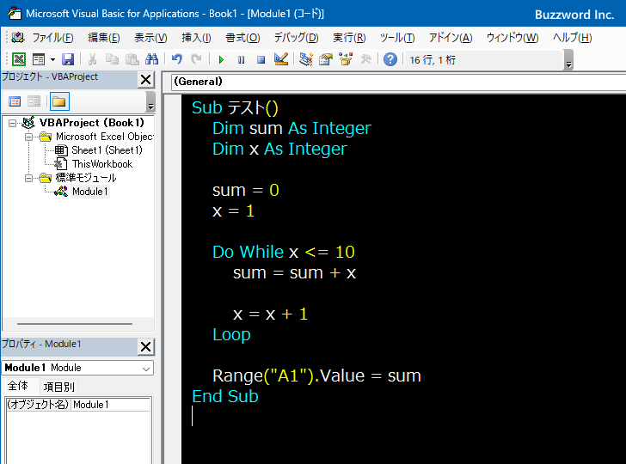Viewport: 626px width, 464px height.
Task: Click View Code icon in project panel
Action: coord(15,101)
